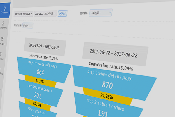Open the Conversion sidebar section
Image resolution: width=175 pixels, height=117 pixels.
[5, 10]
